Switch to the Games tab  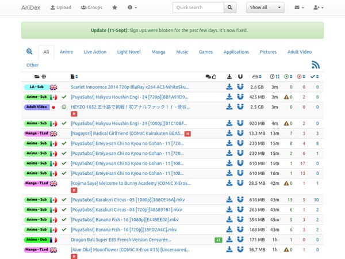point(206,52)
